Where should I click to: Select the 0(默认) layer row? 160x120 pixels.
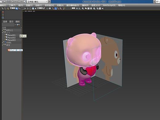12,30
